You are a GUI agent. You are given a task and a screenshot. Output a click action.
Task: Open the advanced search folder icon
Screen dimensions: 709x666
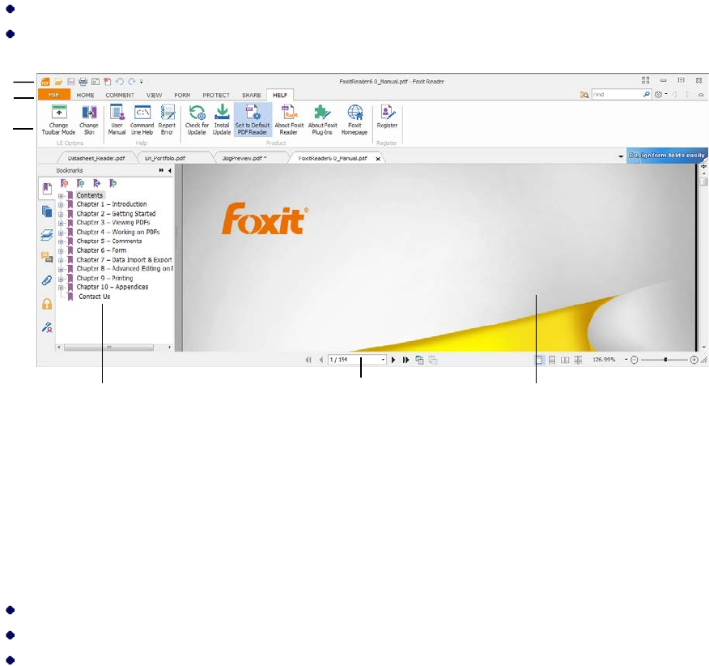[584, 95]
